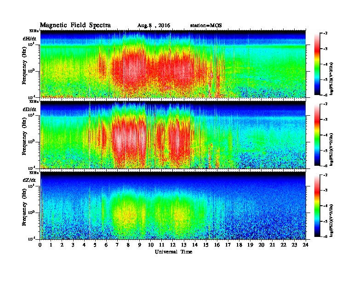Click hour "14" on the time axis
This screenshot has height=281, width=364.
pyautogui.click(x=195, y=245)
